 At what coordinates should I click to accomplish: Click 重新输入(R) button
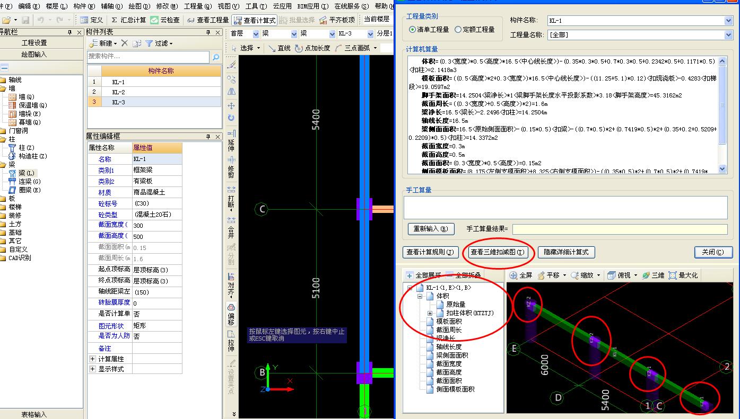click(x=431, y=229)
